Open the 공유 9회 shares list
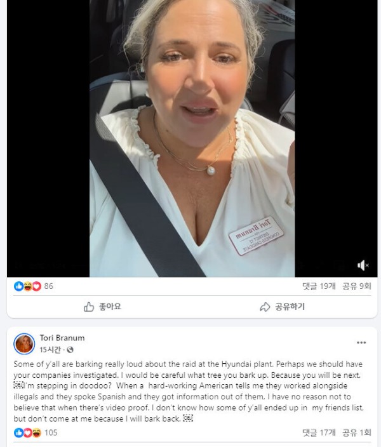This screenshot has height=447, width=381. click(x=357, y=286)
